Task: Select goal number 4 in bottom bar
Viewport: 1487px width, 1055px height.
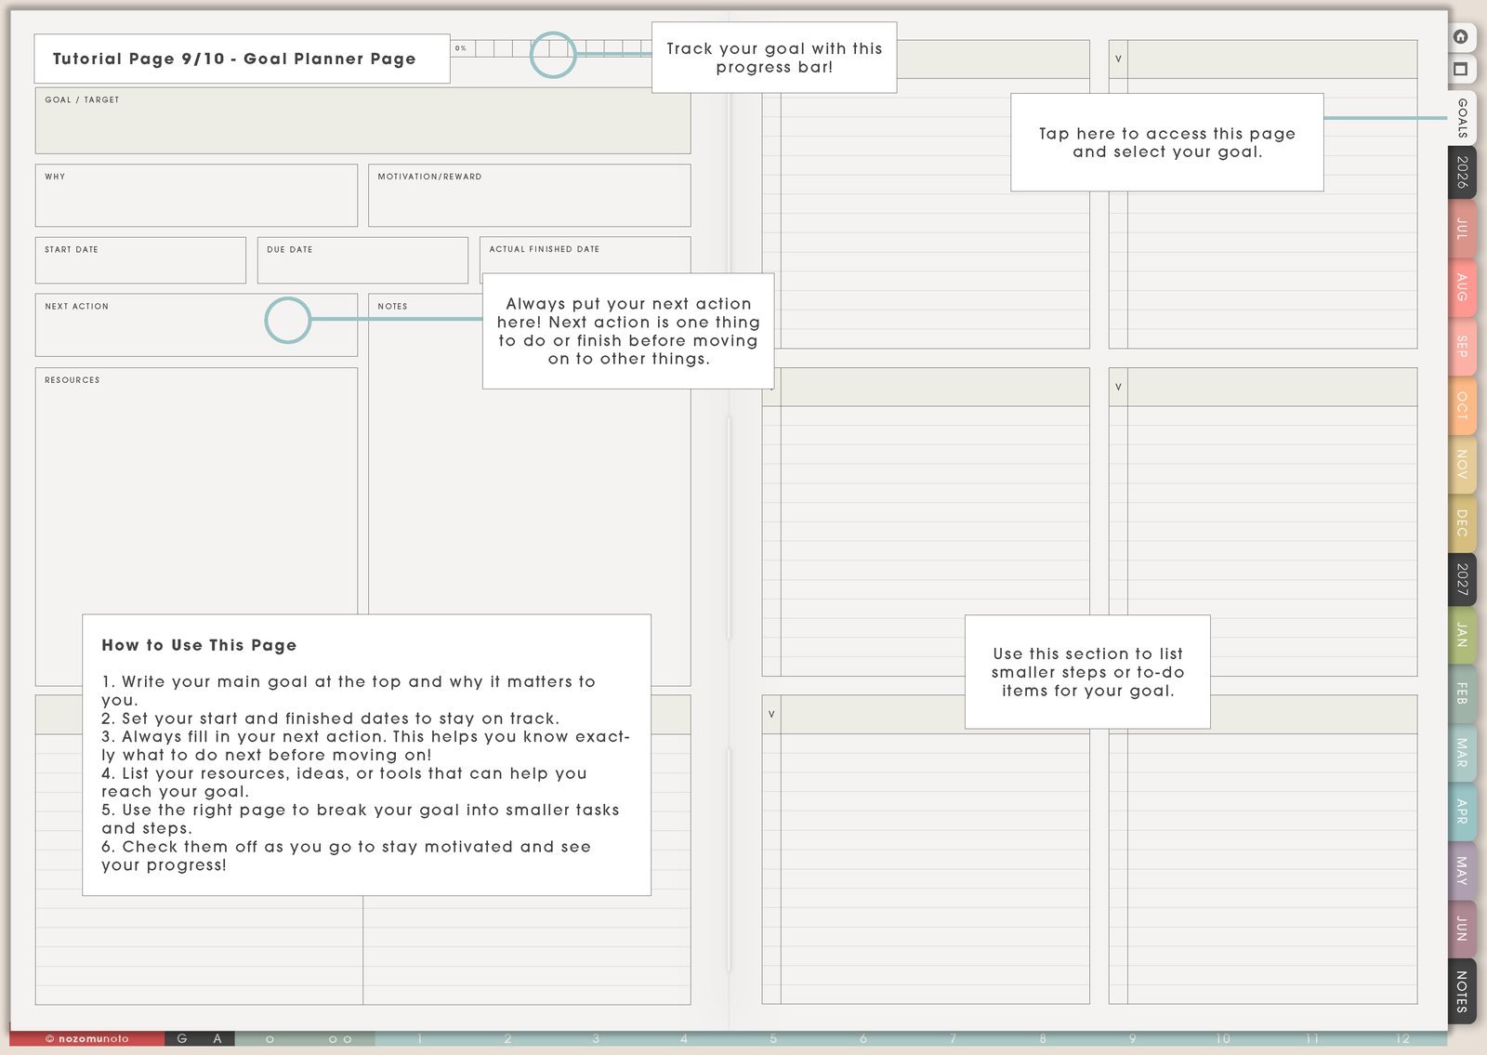Action: coord(684,1039)
